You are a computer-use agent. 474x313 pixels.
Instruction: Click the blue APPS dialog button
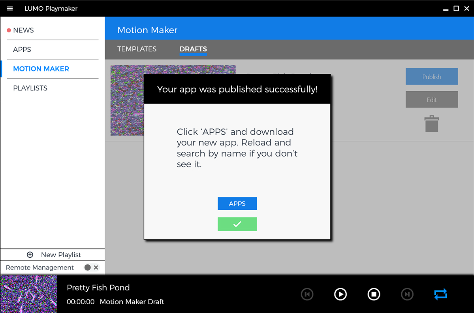[237, 204]
